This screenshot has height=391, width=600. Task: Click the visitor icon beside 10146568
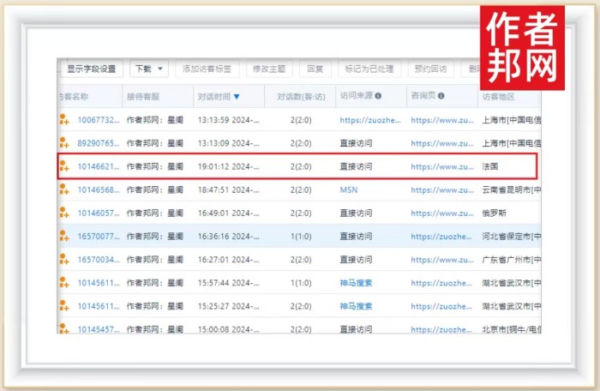63,189
